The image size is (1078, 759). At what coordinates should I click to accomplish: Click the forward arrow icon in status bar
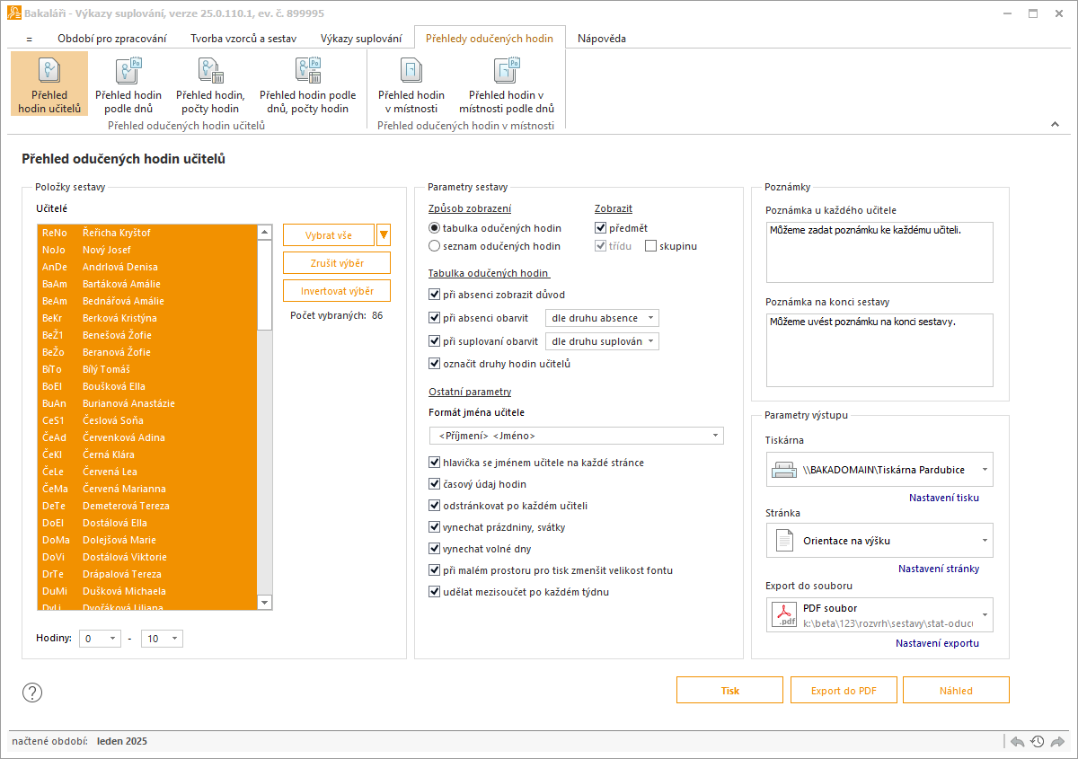(1057, 741)
